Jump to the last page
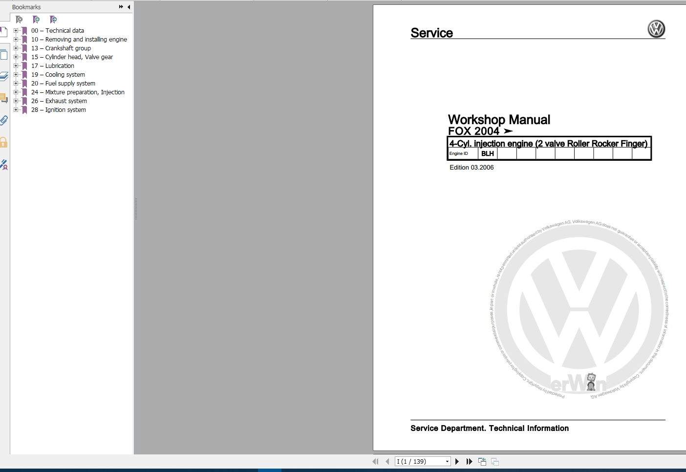Screen dimensions: 686x472 469,461
